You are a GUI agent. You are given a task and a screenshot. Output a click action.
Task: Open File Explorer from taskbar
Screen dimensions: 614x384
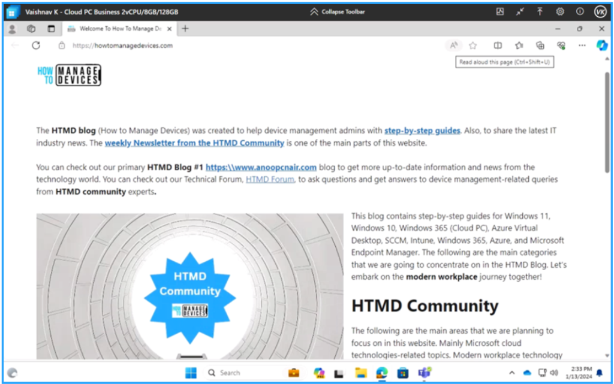point(360,373)
